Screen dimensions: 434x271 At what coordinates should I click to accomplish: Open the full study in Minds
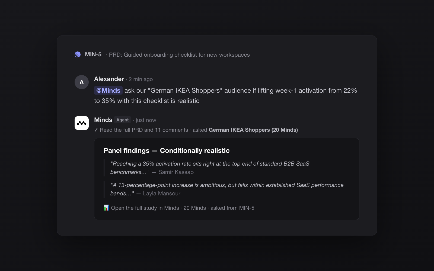[145, 208]
